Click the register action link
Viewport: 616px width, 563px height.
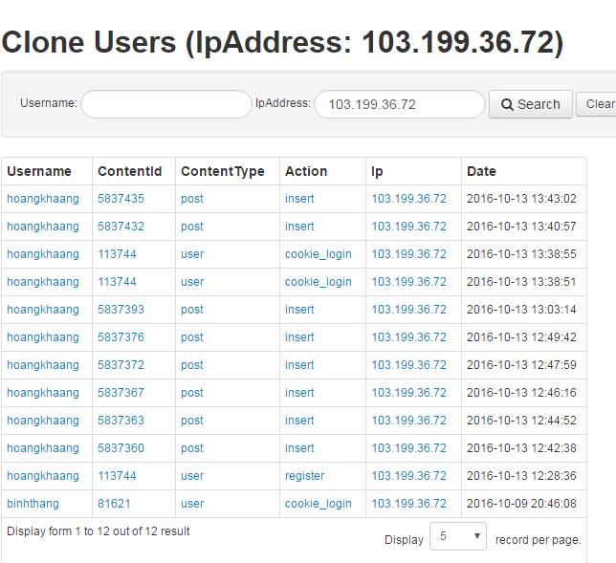point(304,476)
